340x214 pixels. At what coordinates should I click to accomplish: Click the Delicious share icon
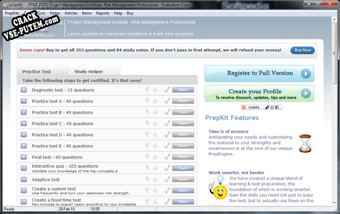[267, 107]
